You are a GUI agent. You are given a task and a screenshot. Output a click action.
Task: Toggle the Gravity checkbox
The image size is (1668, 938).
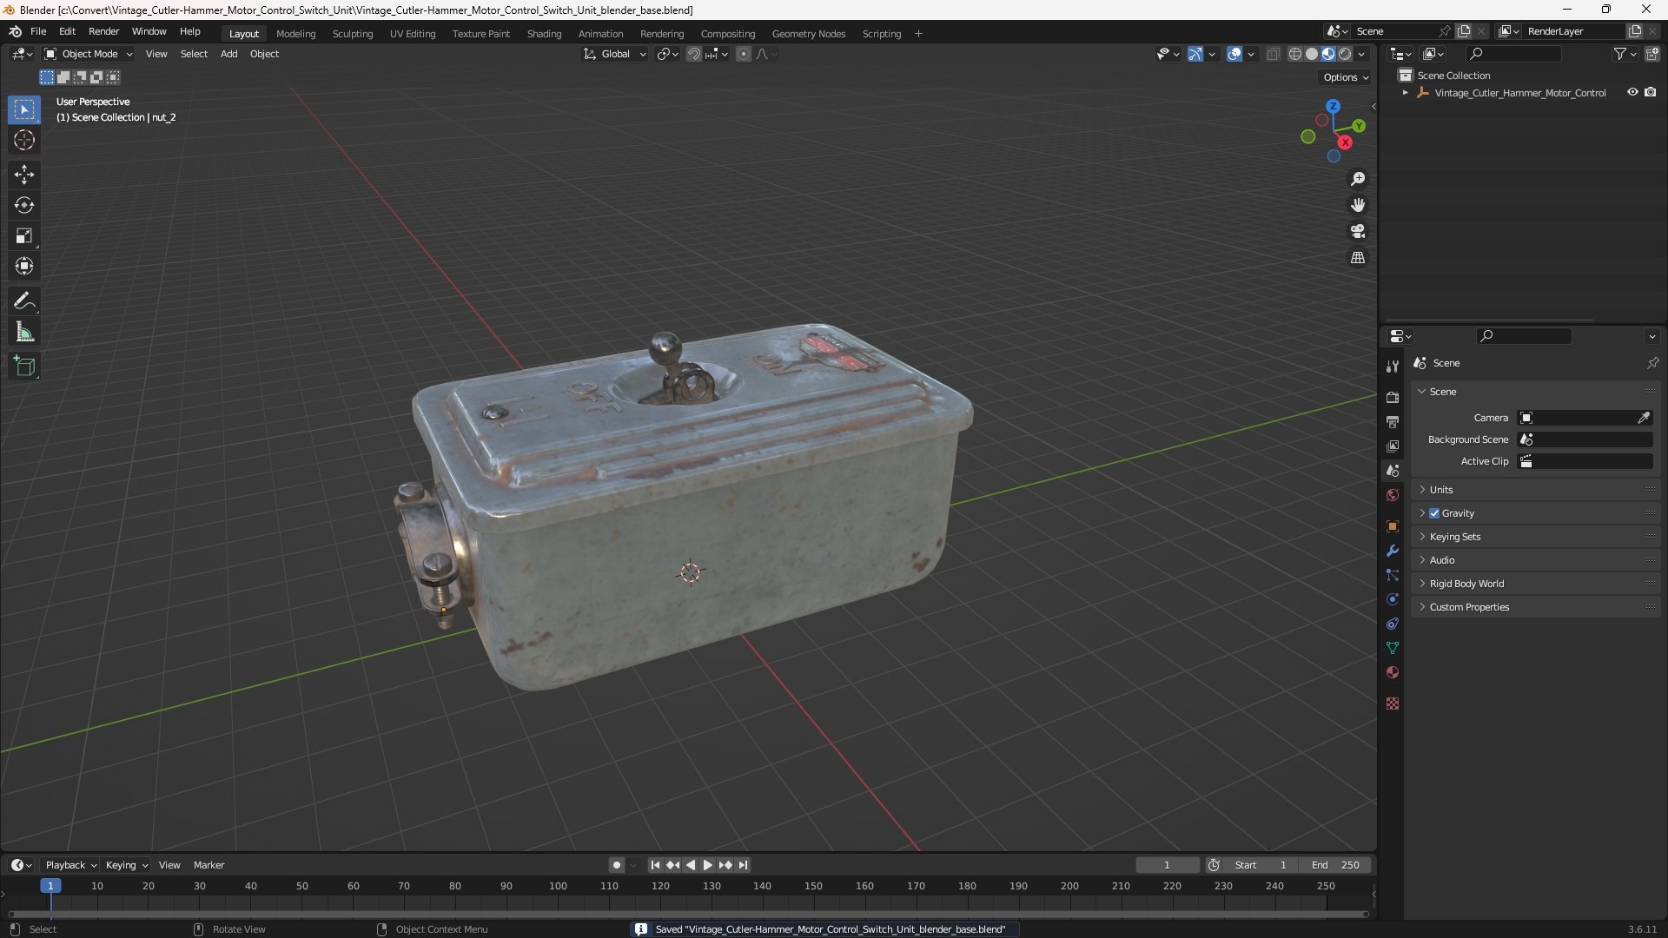click(x=1434, y=513)
